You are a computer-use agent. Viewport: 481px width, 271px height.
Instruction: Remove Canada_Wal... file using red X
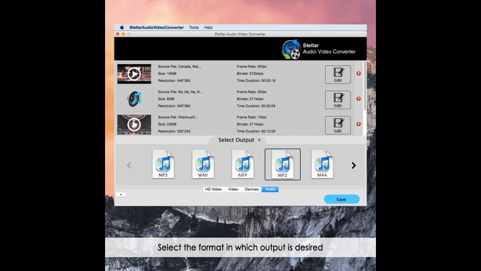tap(358, 74)
